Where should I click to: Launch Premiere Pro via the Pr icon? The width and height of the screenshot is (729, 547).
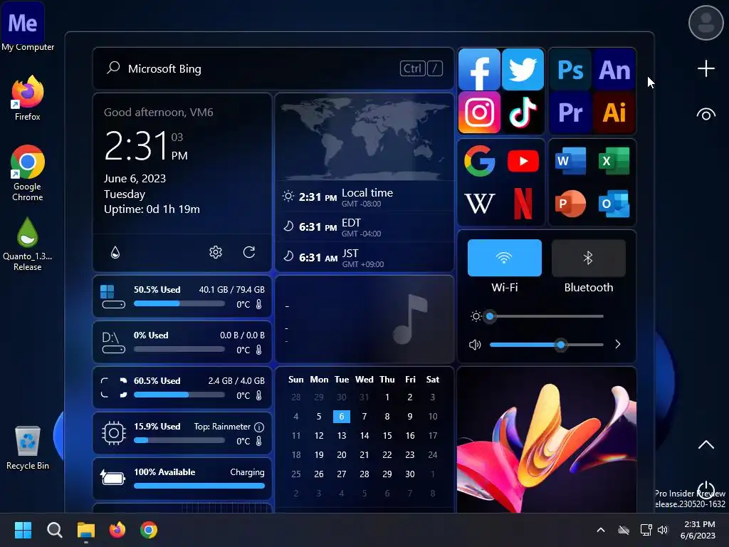pyautogui.click(x=570, y=112)
